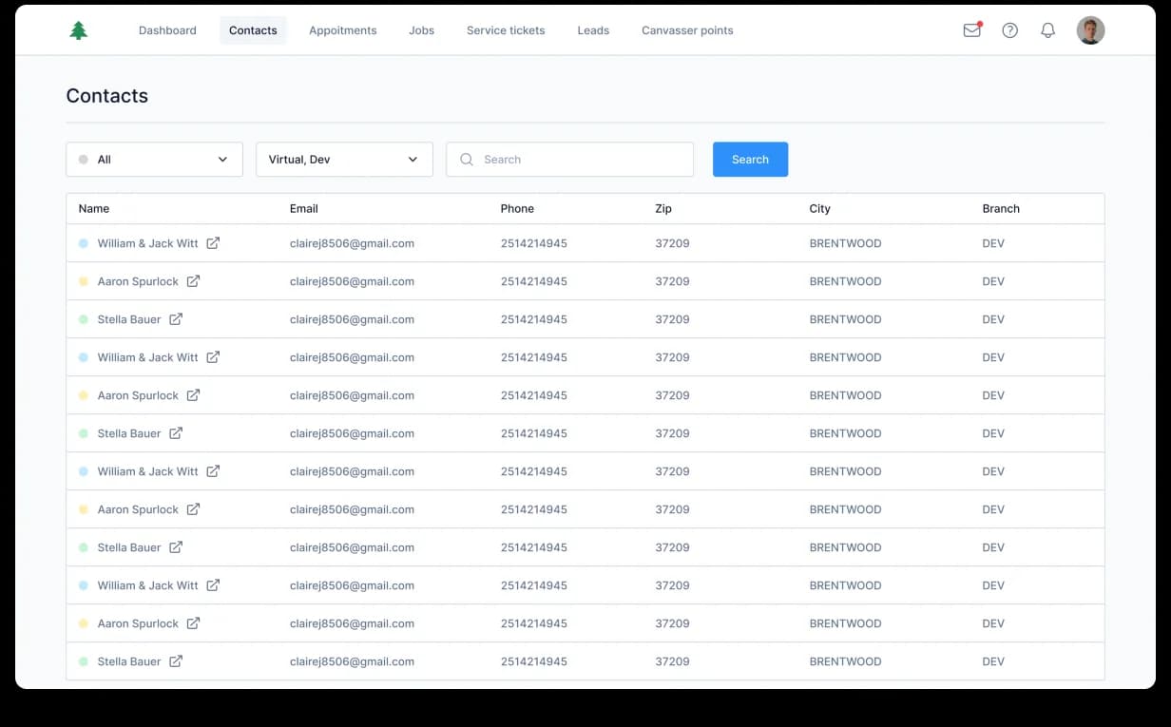1171x727 pixels.
Task: Click the Branch column header
Action: [x=1001, y=209]
